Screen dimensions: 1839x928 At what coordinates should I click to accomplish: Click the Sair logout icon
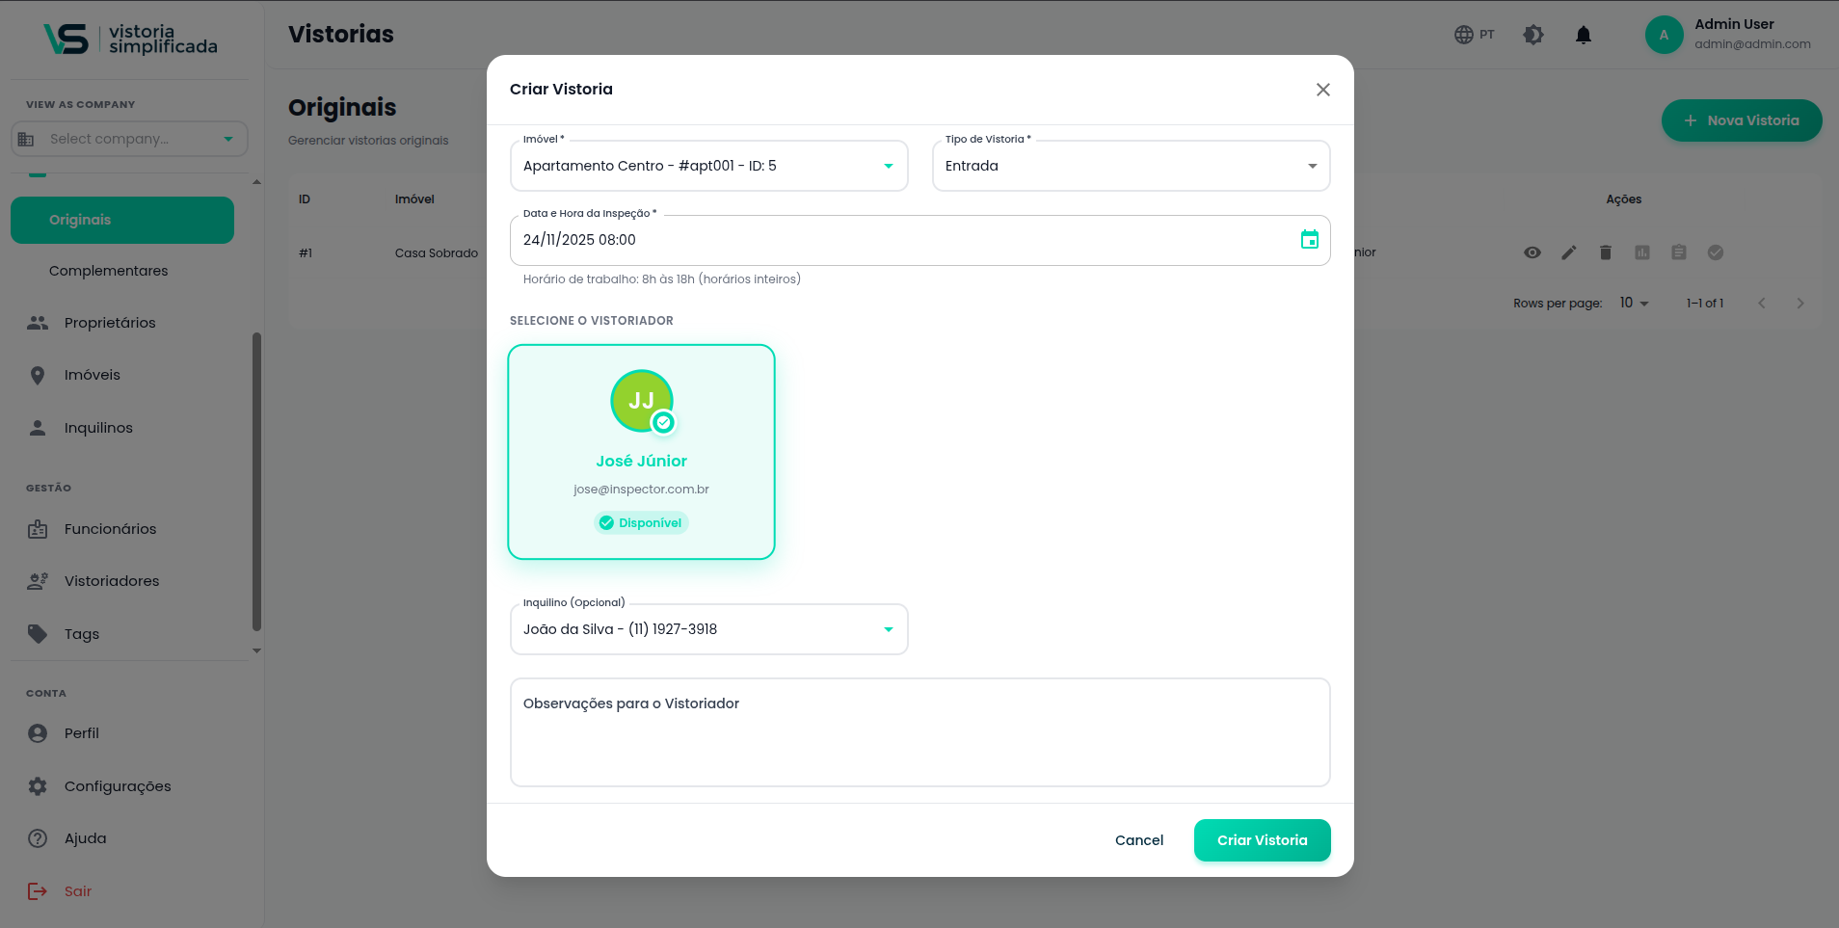tap(38, 891)
